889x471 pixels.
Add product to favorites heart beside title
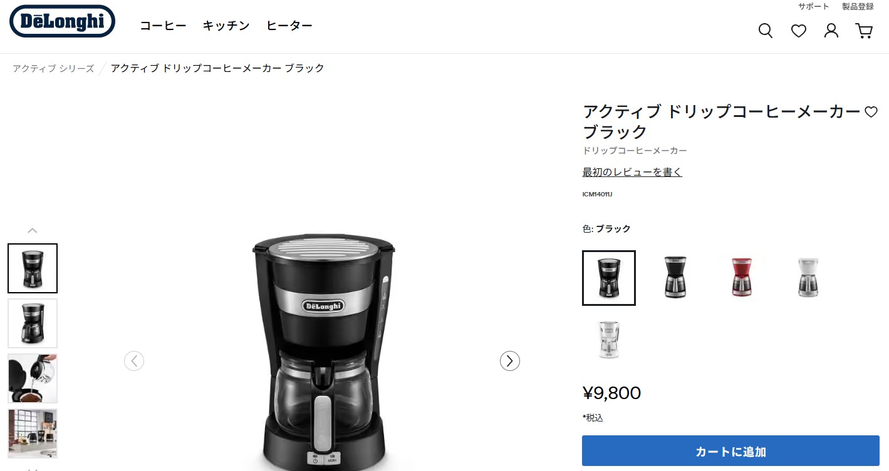pos(871,112)
